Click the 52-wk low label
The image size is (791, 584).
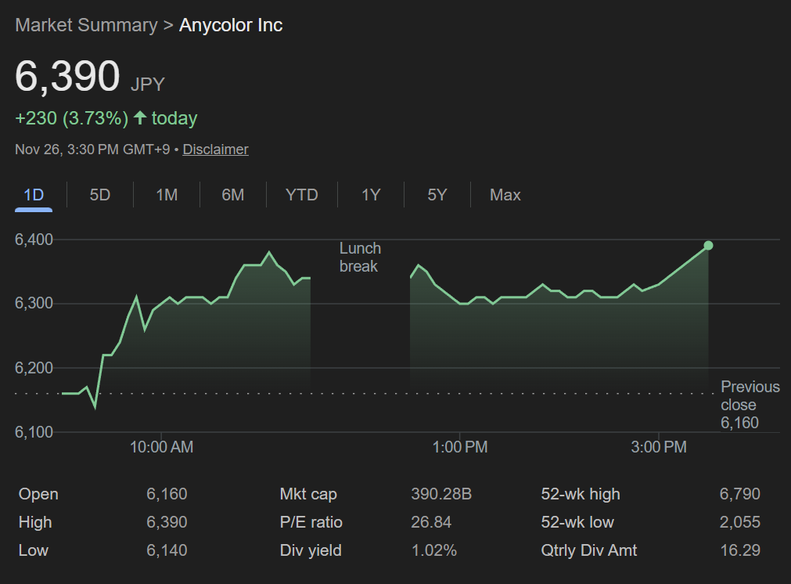(x=577, y=522)
